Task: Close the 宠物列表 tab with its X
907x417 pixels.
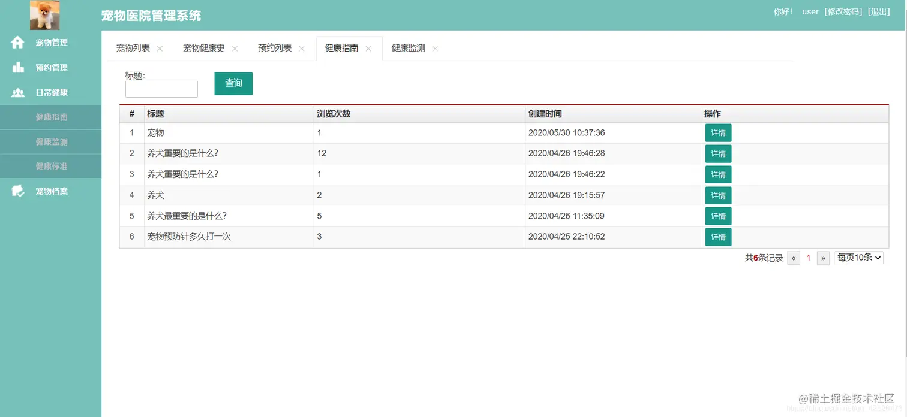Action: coord(160,49)
